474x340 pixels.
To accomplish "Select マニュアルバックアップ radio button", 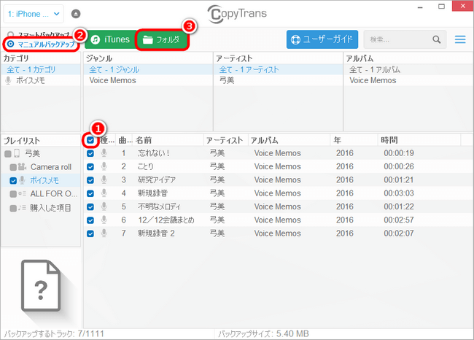I will tap(10, 45).
